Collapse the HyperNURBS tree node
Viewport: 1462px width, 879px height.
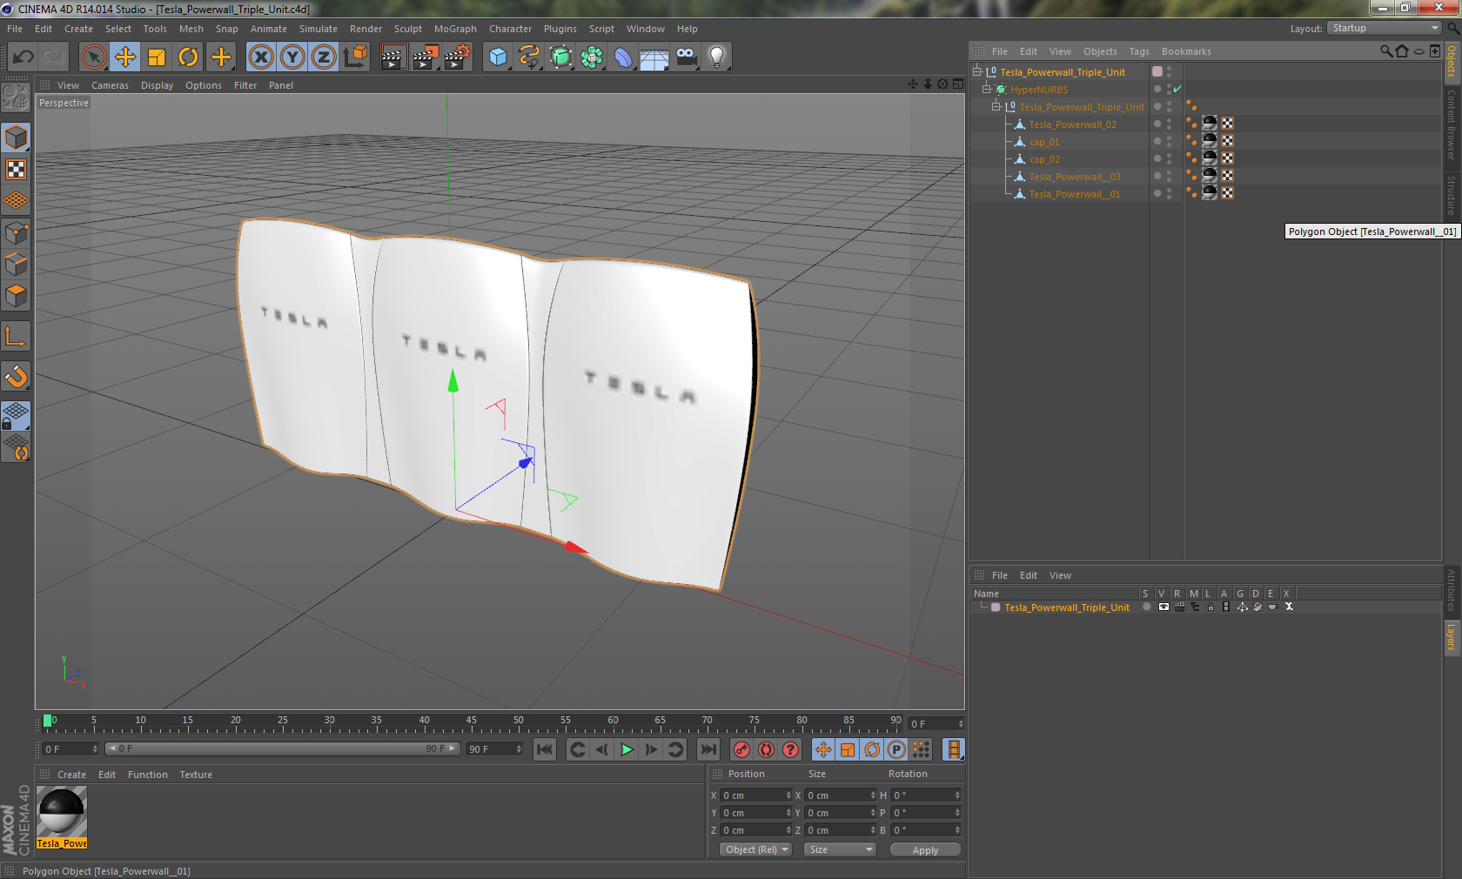tap(987, 90)
